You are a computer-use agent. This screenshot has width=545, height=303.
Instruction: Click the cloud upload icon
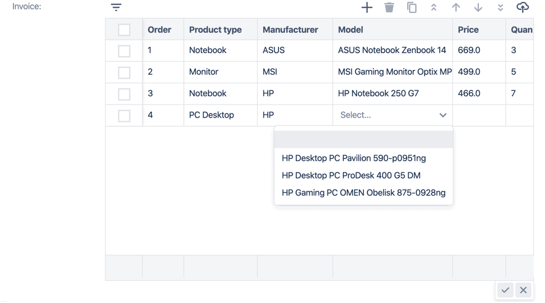pyautogui.click(x=523, y=7)
